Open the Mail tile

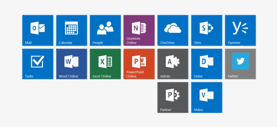click(x=37, y=30)
